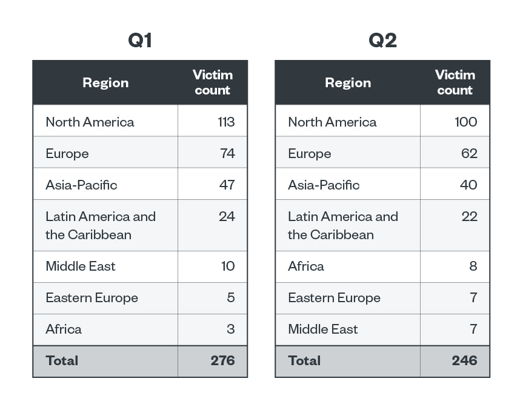
Task: Click the value 22 in Q2 table
Action: [x=469, y=216]
